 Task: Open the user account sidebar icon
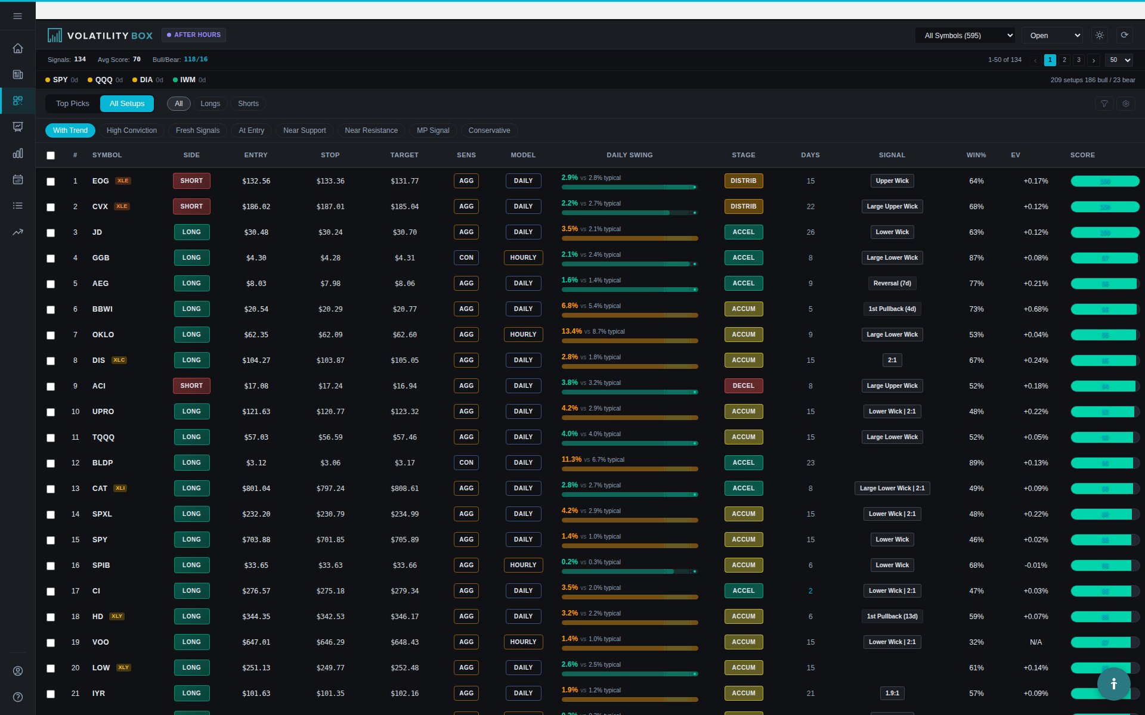click(x=18, y=671)
